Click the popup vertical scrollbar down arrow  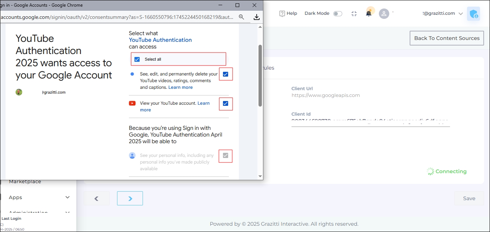point(260,176)
